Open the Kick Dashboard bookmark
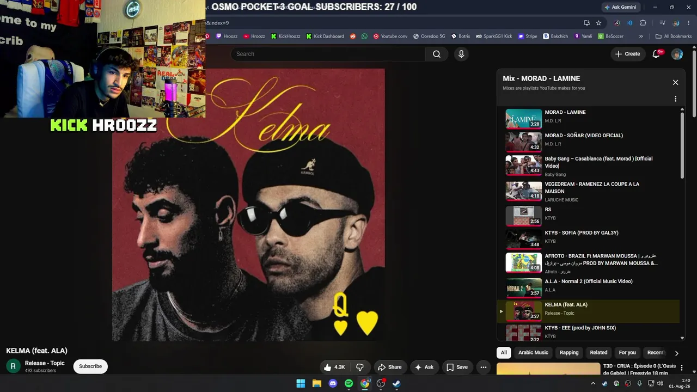The width and height of the screenshot is (697, 392). [325, 36]
